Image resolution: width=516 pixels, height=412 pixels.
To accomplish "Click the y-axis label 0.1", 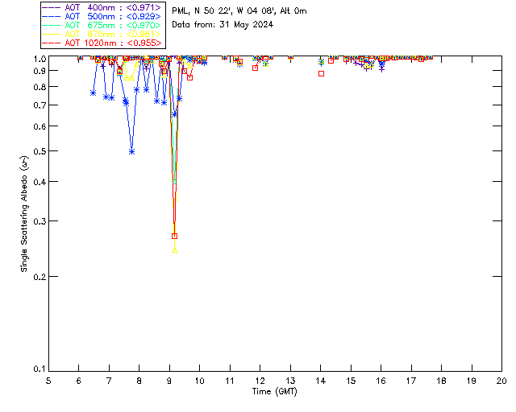I will [40, 369].
